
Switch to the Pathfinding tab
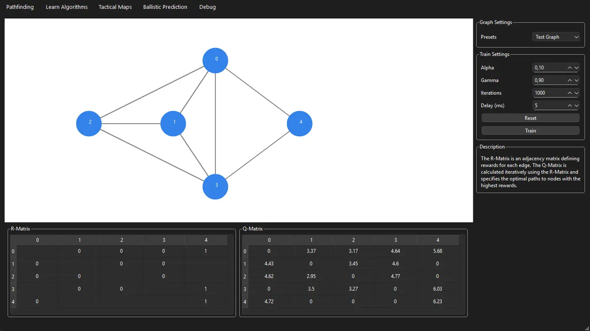[x=20, y=7]
